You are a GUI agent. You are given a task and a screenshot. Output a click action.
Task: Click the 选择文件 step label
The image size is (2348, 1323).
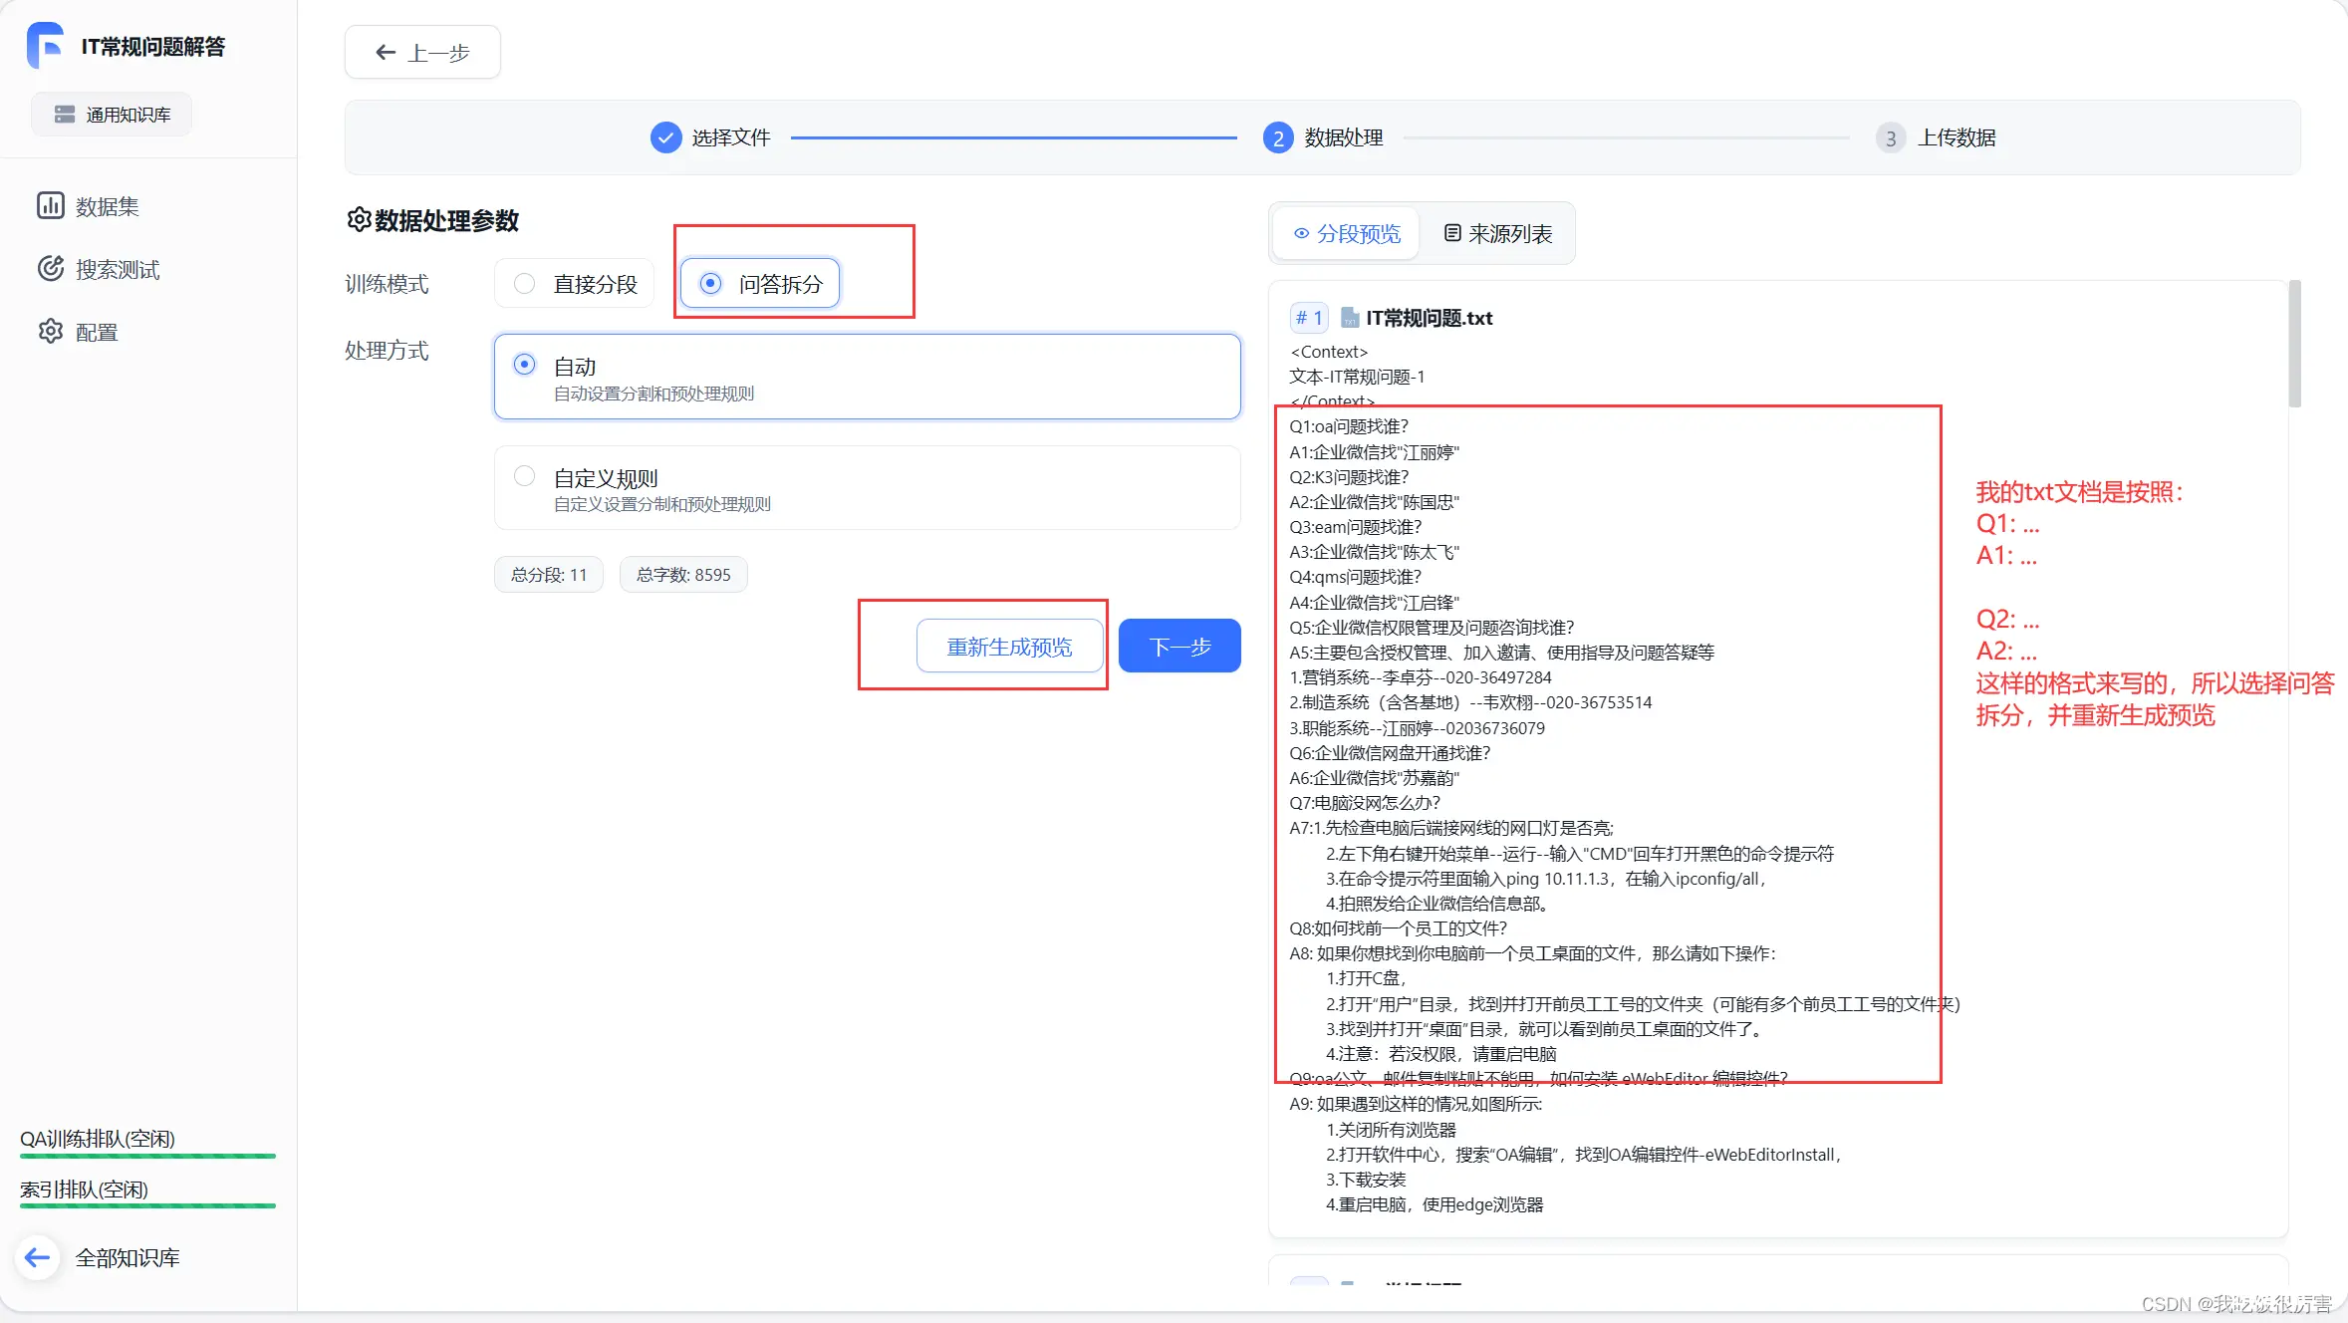click(731, 137)
